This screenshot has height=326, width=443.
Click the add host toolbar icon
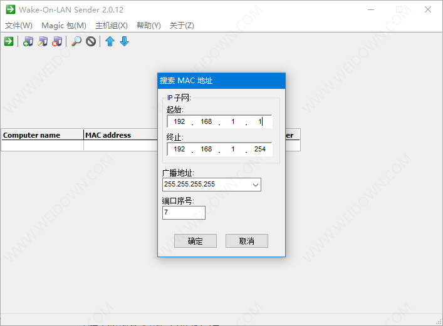click(x=28, y=41)
